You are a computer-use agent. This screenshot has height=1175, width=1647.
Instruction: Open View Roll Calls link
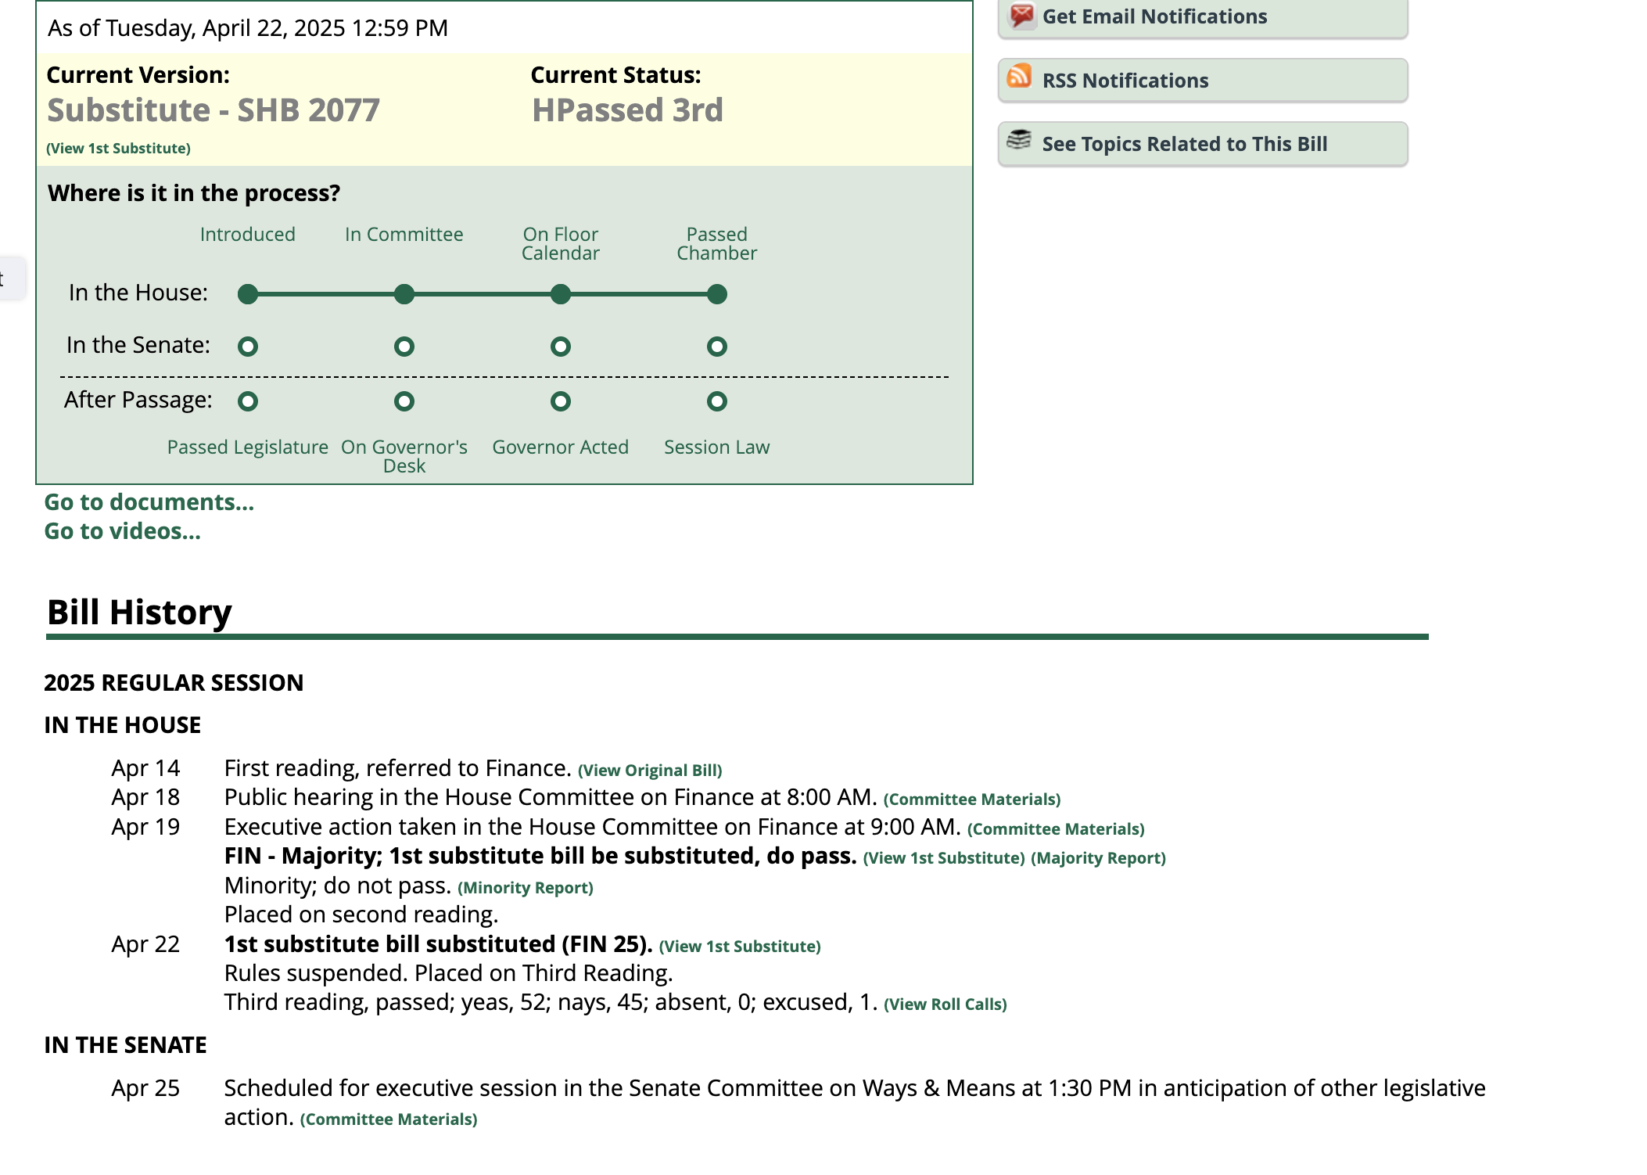(945, 1004)
